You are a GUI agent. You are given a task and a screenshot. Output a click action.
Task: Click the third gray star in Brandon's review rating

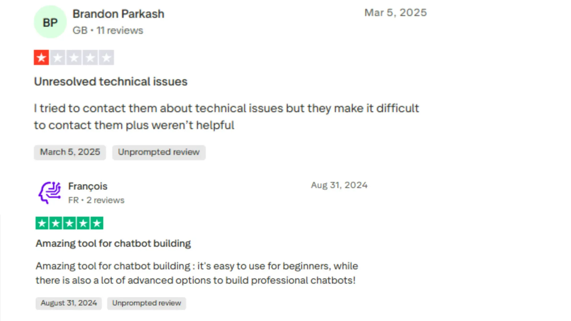(x=74, y=57)
